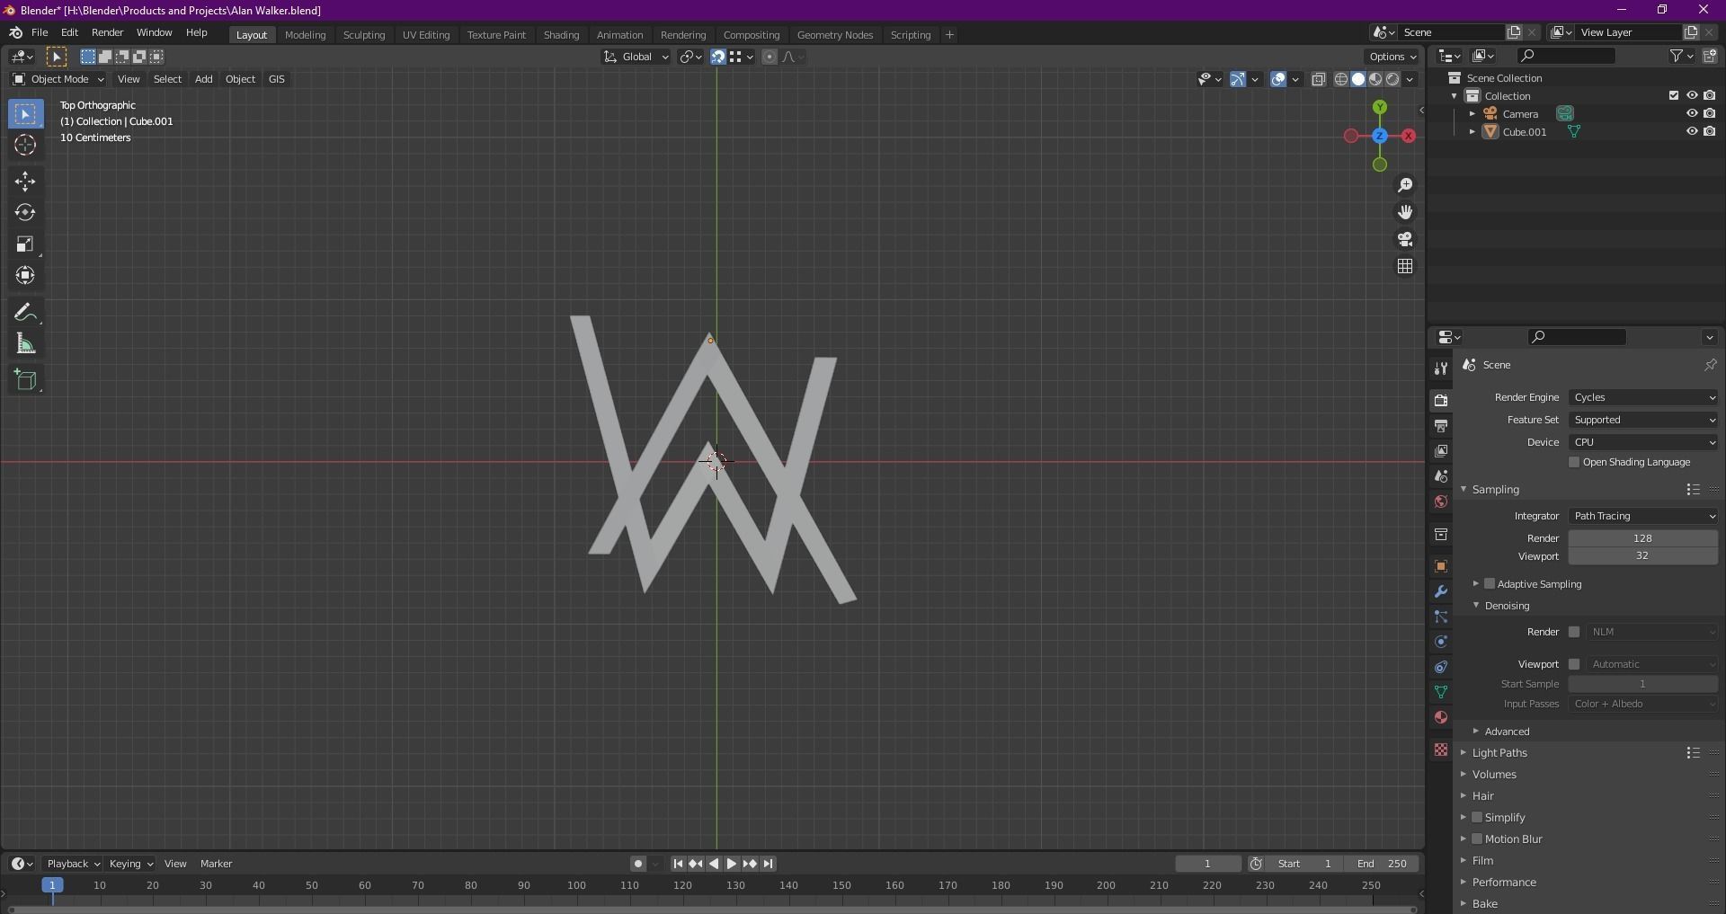This screenshot has width=1726, height=914.
Task: Activate the Select Box tool
Action: click(x=25, y=114)
